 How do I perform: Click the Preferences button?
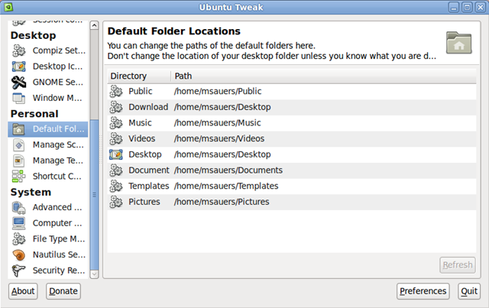pyautogui.click(x=423, y=291)
